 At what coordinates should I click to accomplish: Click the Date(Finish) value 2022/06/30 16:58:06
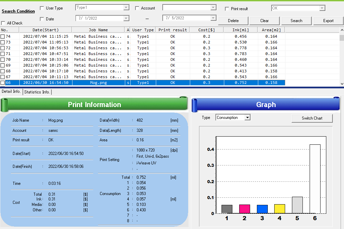point(66,166)
